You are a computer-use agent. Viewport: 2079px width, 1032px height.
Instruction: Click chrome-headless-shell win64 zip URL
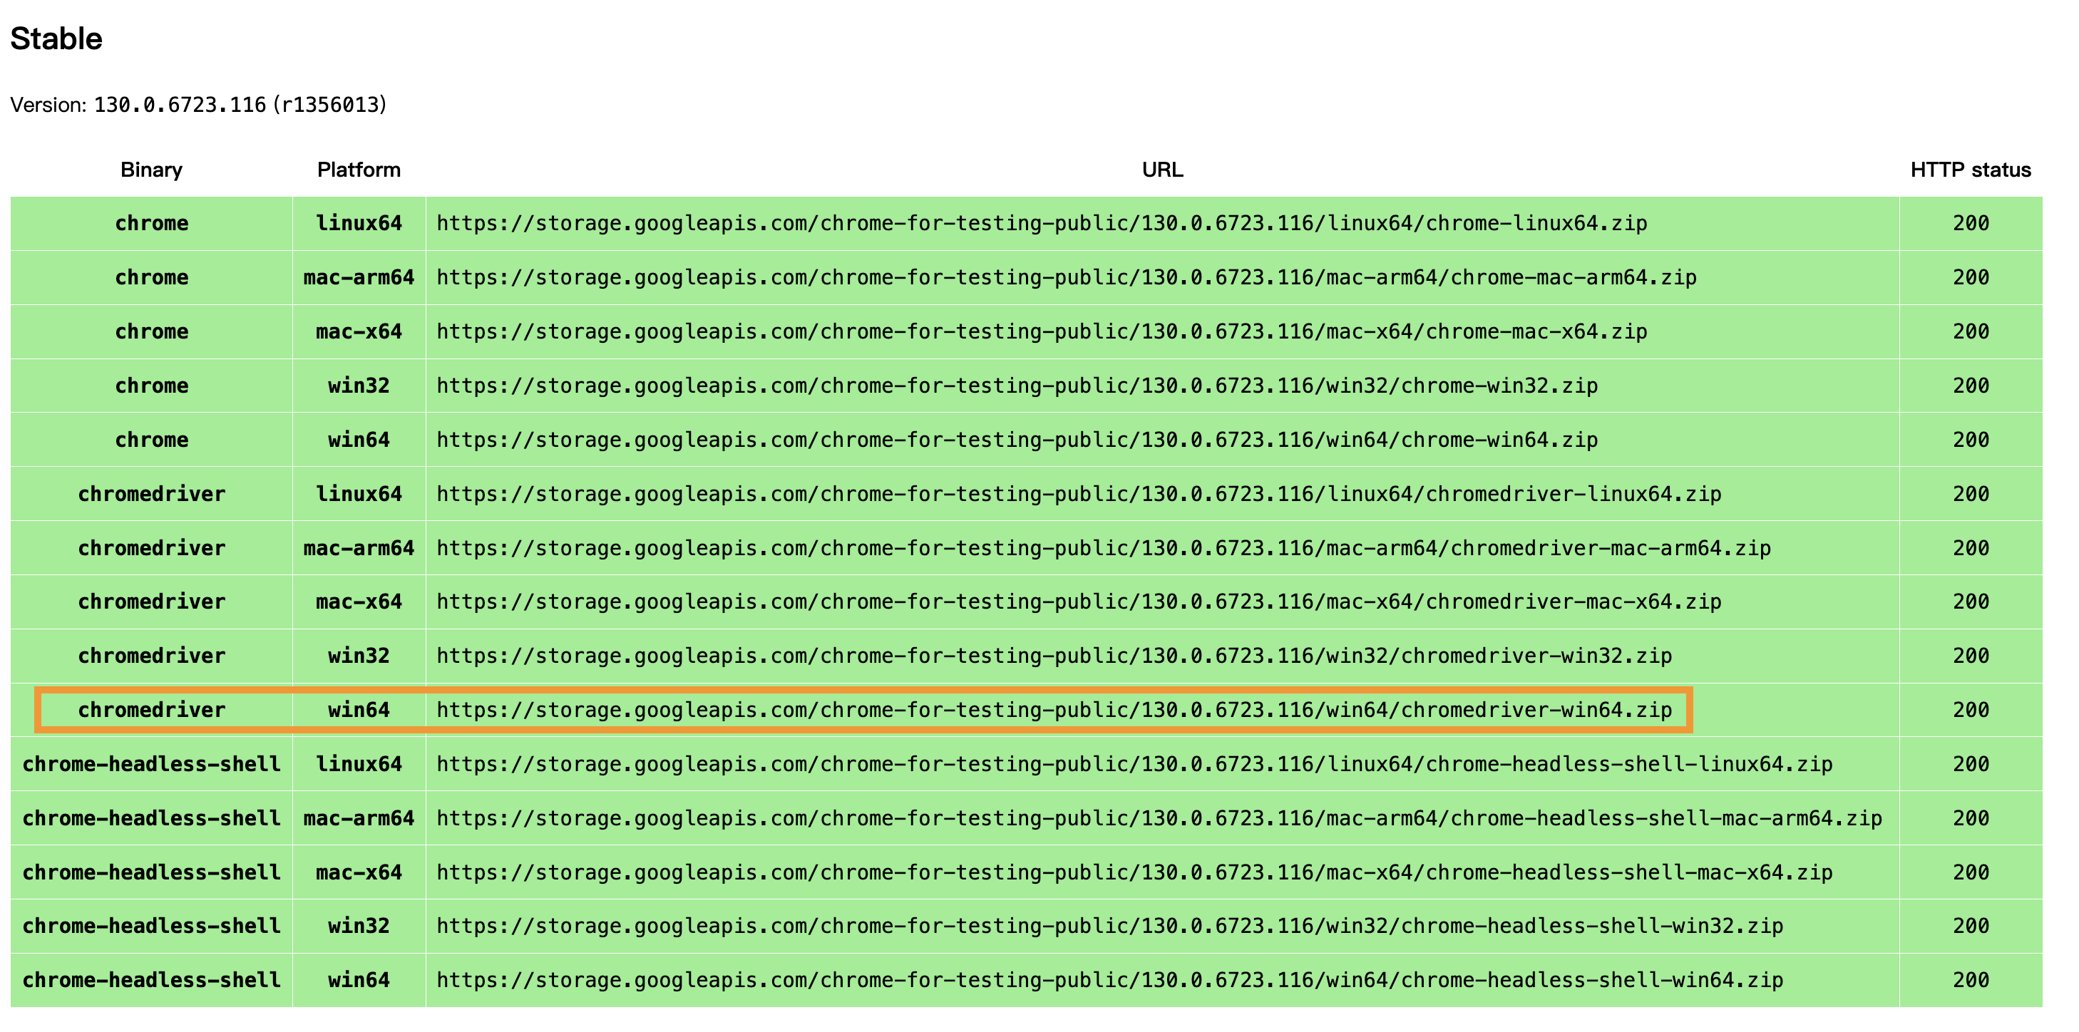(1109, 981)
